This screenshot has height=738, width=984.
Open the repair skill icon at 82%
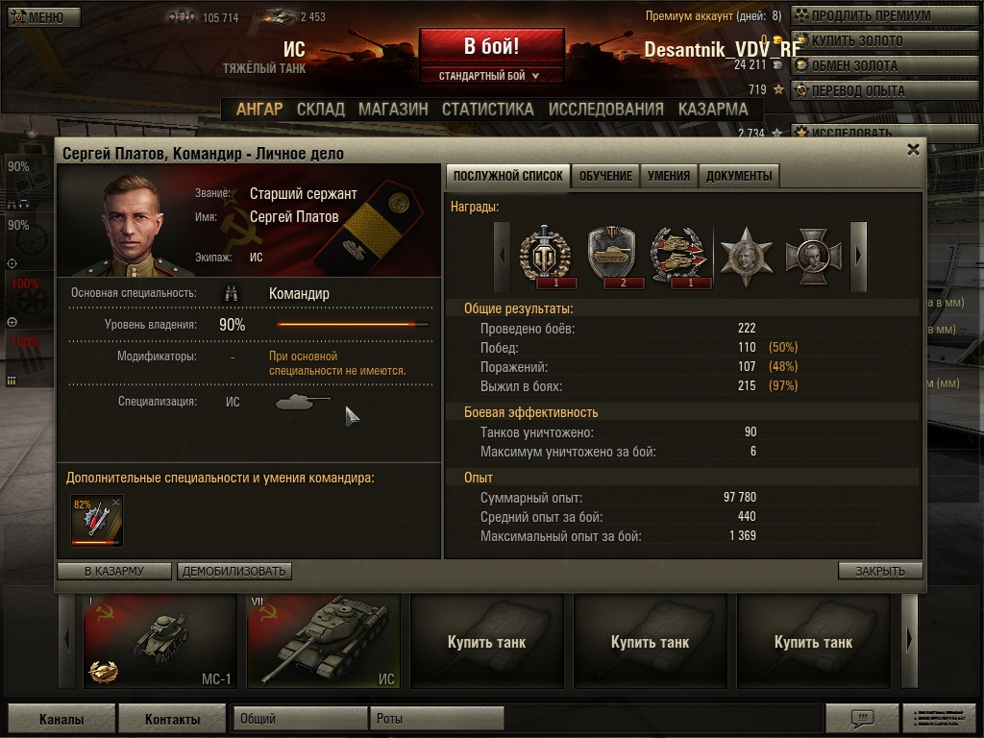click(x=97, y=520)
